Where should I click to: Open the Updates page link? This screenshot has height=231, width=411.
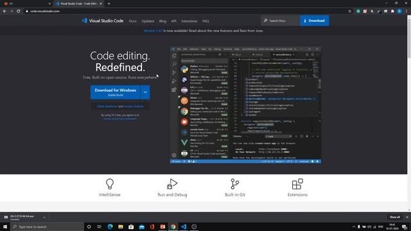pyautogui.click(x=148, y=21)
